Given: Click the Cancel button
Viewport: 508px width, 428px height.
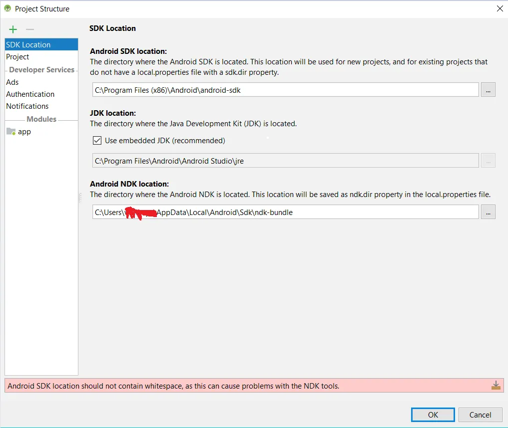Looking at the screenshot, I should point(480,415).
